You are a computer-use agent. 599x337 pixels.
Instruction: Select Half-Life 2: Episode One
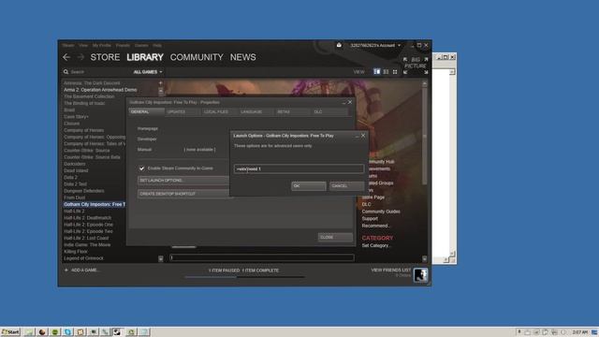pos(88,225)
